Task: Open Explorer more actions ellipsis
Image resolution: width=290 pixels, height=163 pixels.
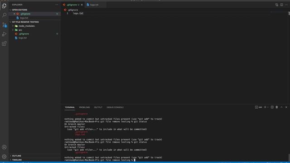Action: (x=56, y=5)
